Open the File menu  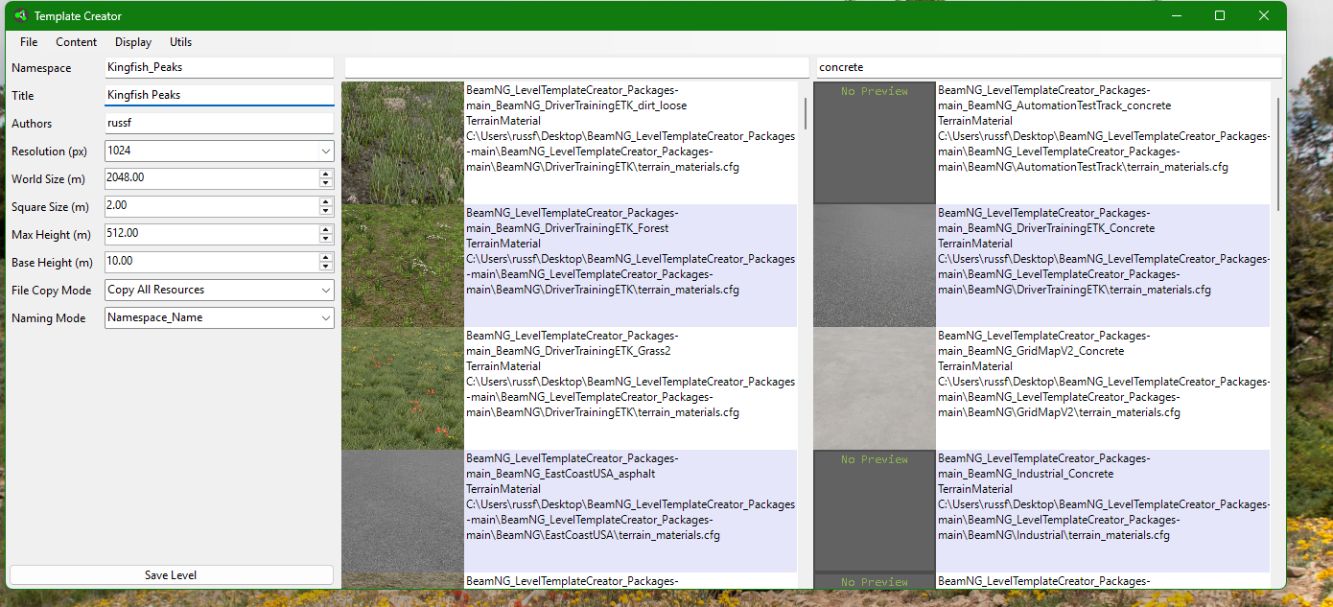click(x=29, y=42)
